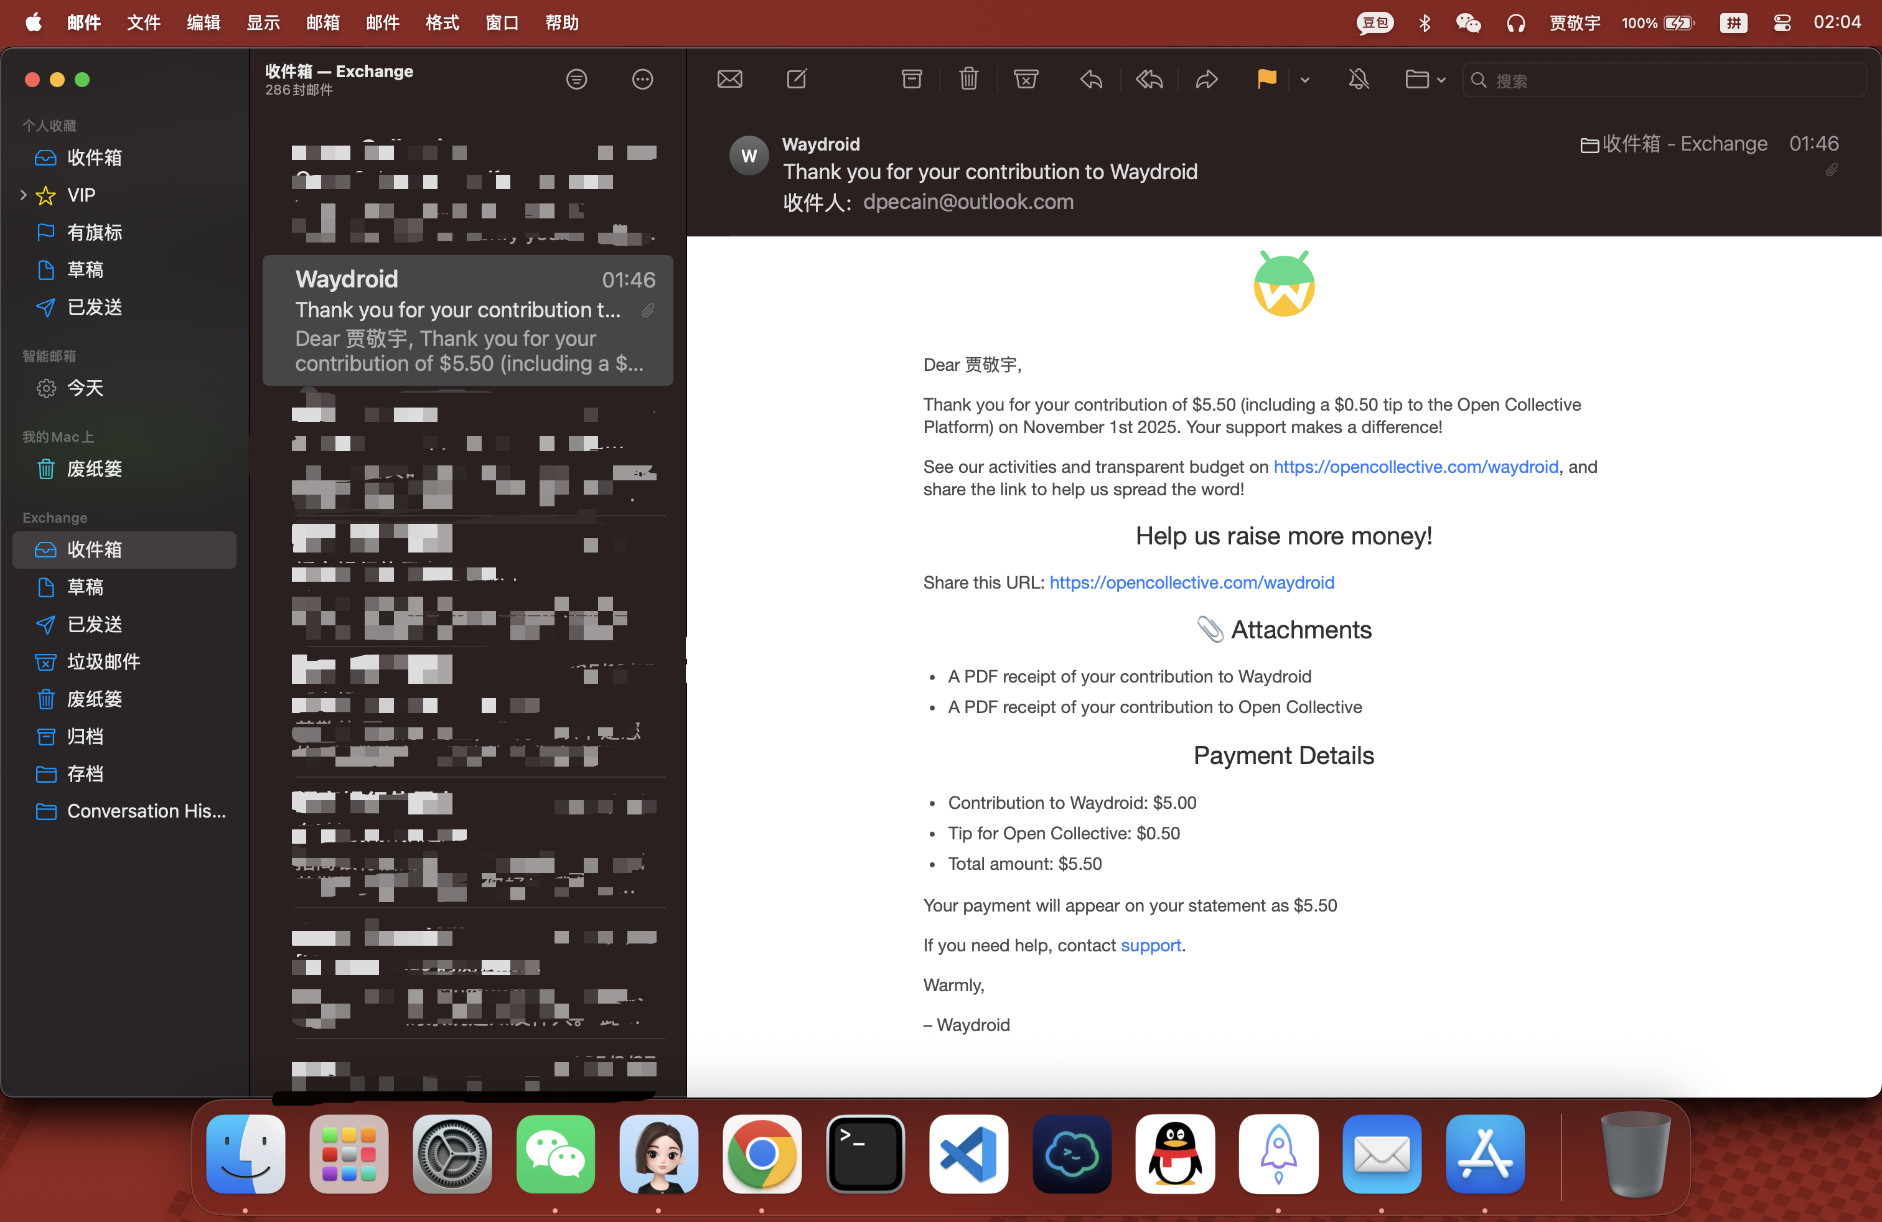The height and width of the screenshot is (1222, 1882).
Task: Click the Get New Mail envelope icon
Action: click(x=729, y=79)
